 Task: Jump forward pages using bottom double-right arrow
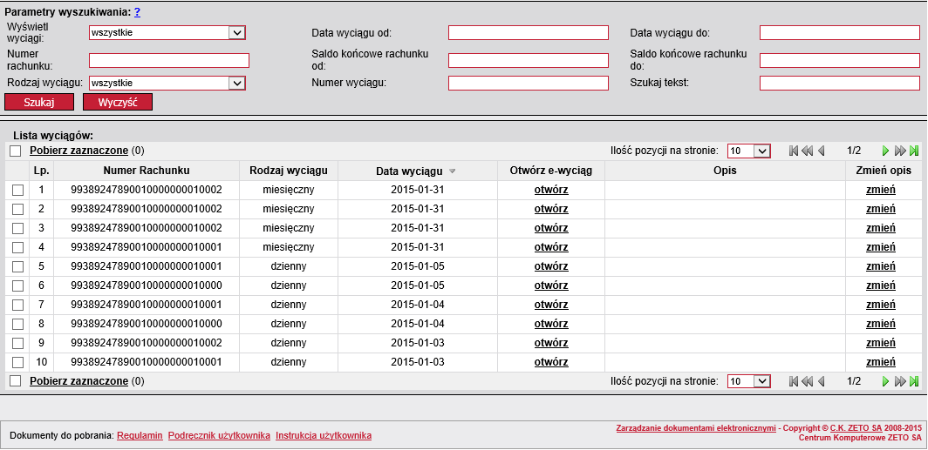(900, 381)
